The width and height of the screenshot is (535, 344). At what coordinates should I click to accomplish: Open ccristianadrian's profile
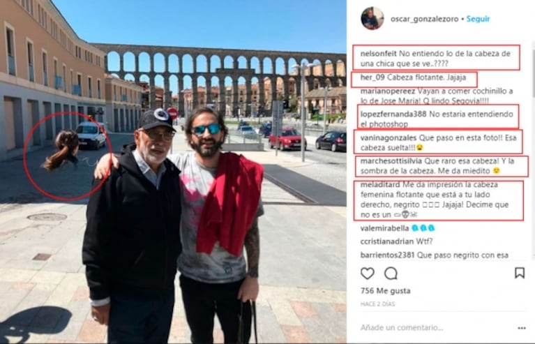click(x=387, y=241)
